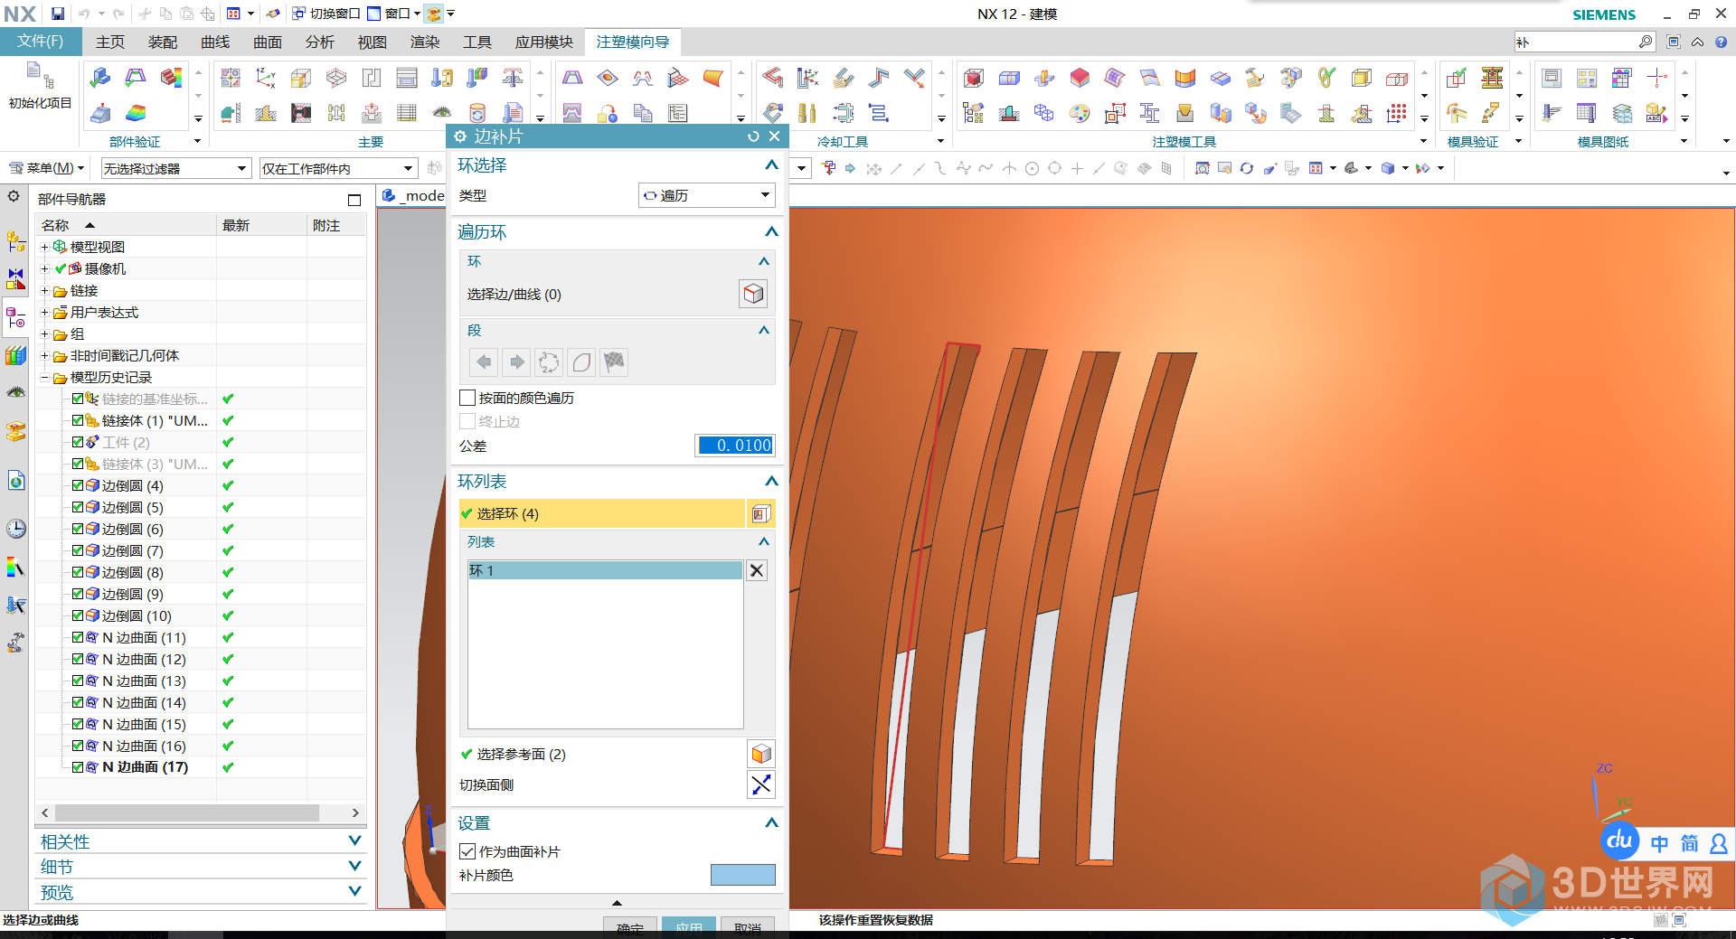
Task: Click the Select Loop (选择环) icon button
Action: 760,513
